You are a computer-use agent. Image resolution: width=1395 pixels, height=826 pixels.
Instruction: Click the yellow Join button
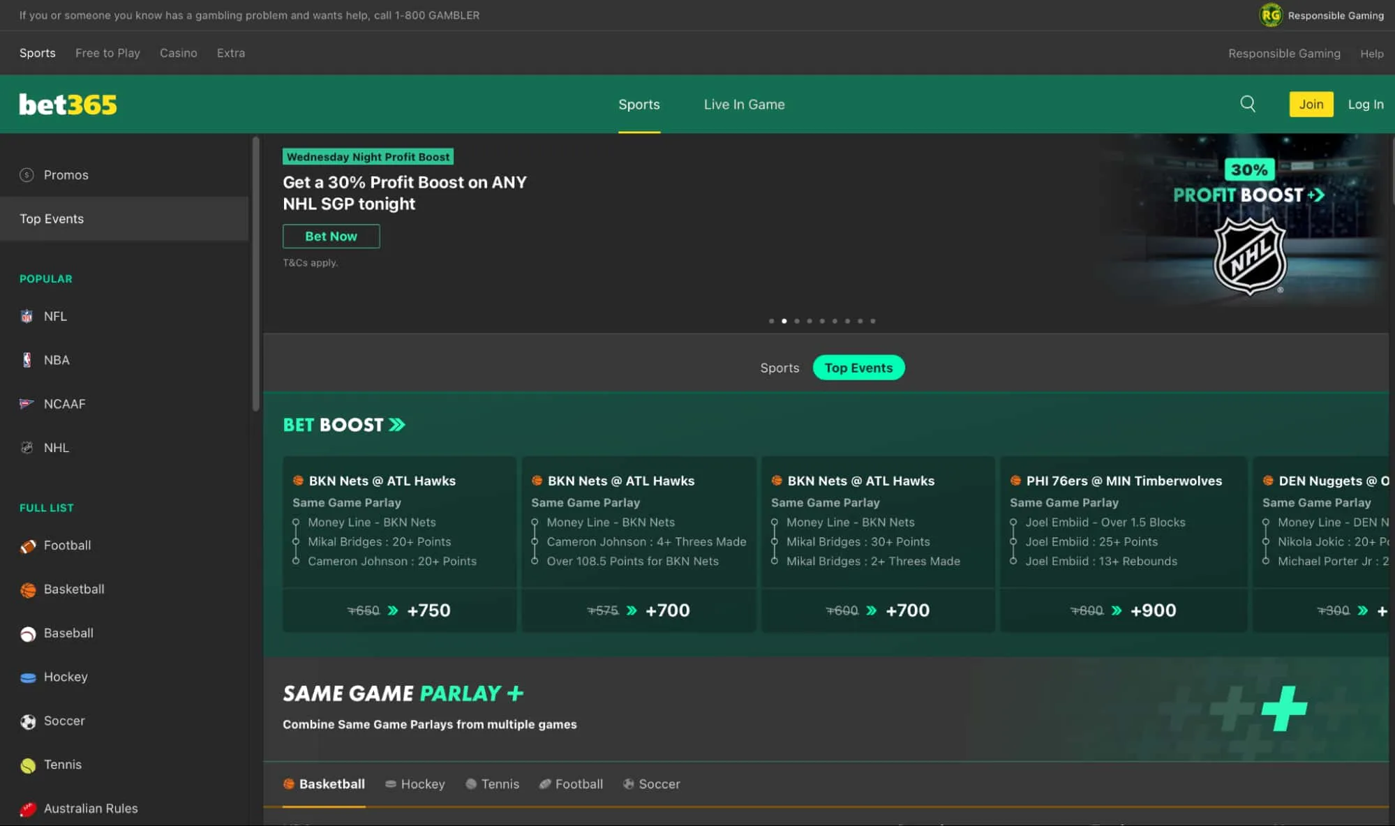tap(1311, 104)
